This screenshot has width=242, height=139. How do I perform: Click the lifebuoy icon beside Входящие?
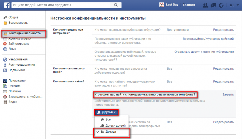5,97
